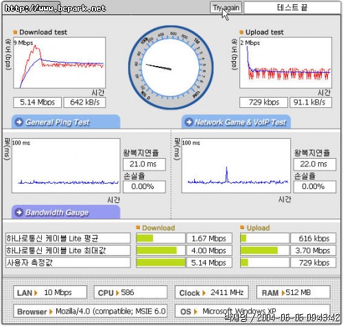Click the 21.0 ms round-trip delay field
The image size is (343, 326).
tap(144, 164)
